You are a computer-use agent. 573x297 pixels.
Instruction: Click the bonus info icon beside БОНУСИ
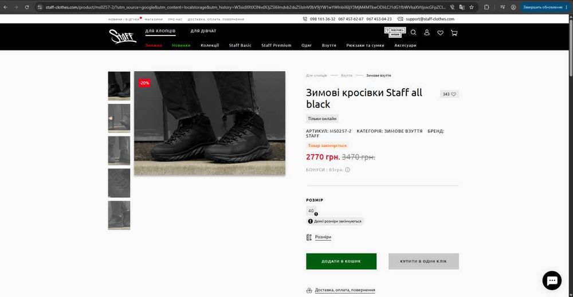(x=348, y=170)
